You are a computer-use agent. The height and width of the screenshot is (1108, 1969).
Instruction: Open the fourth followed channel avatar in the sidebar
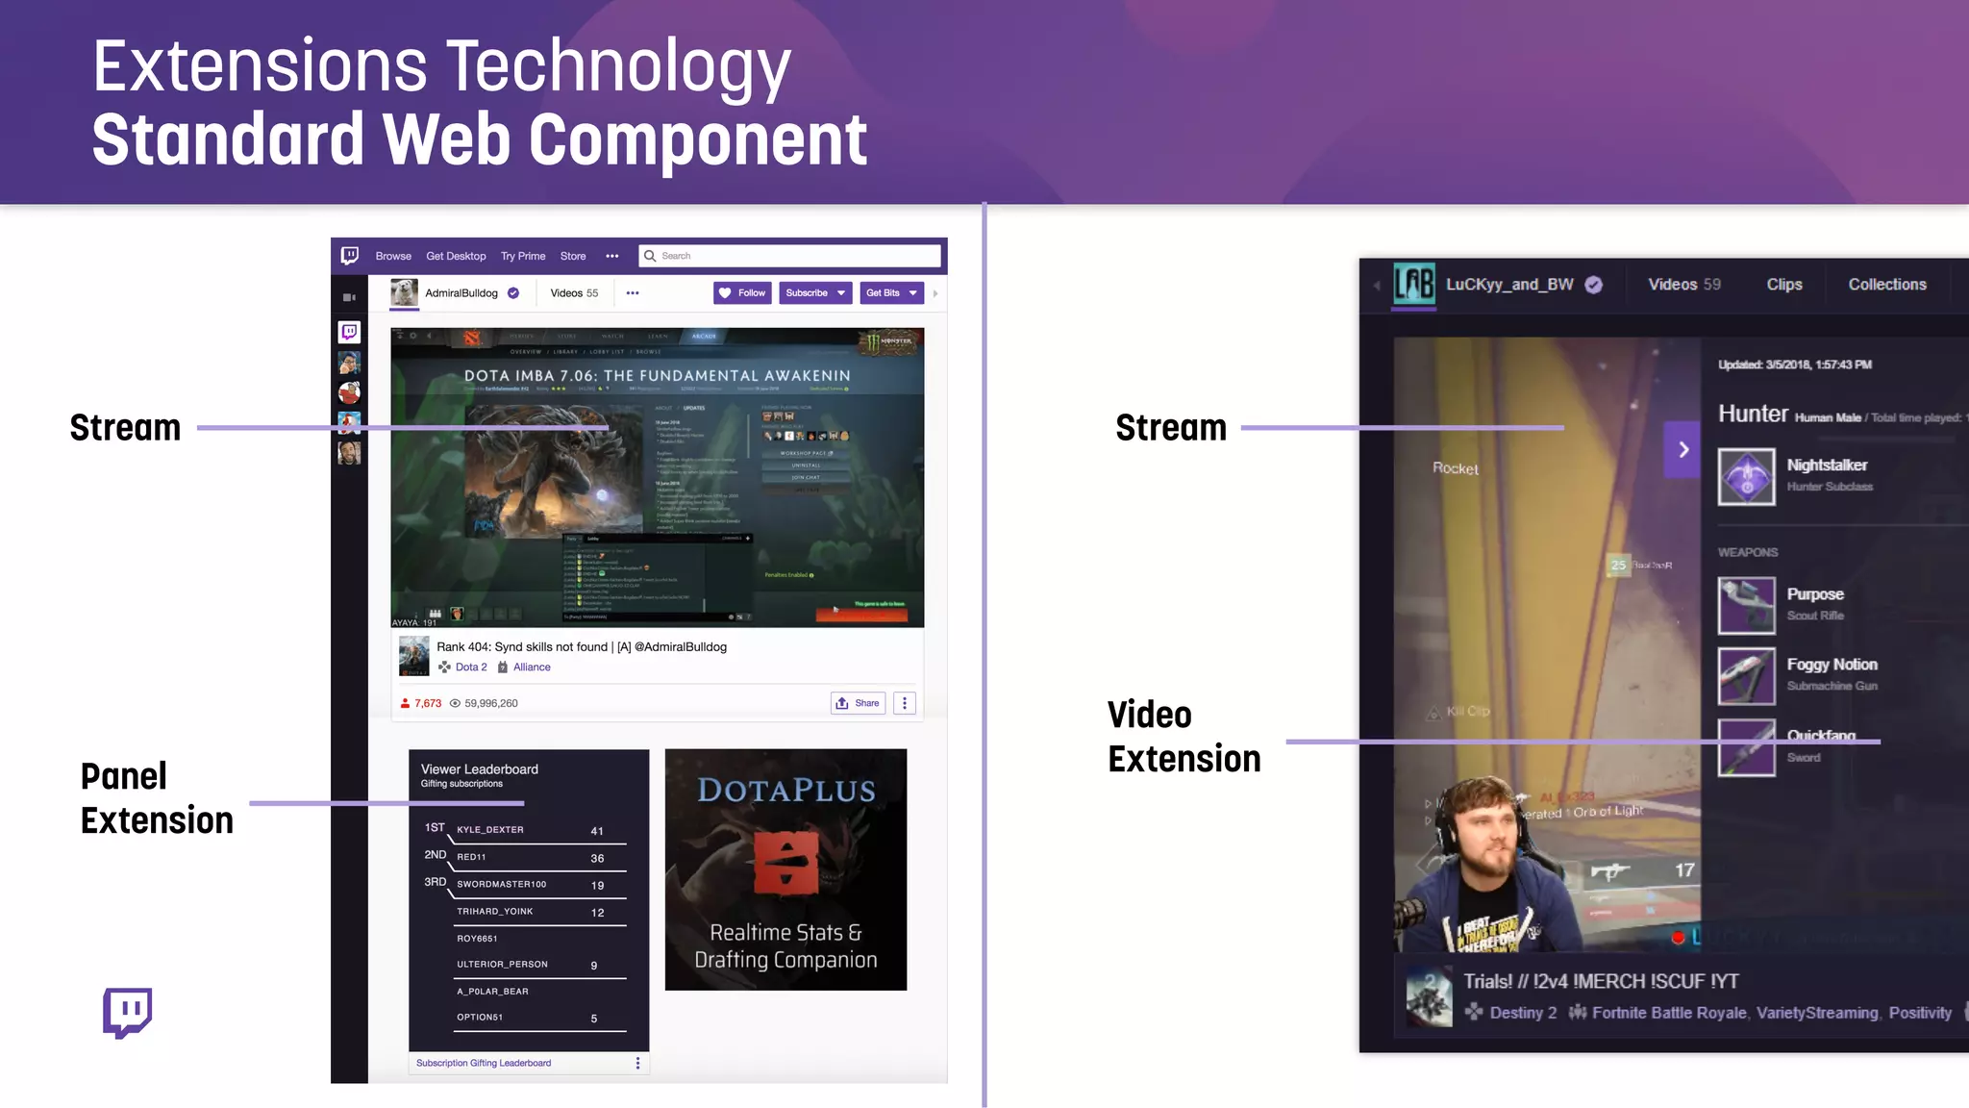pyautogui.click(x=349, y=452)
